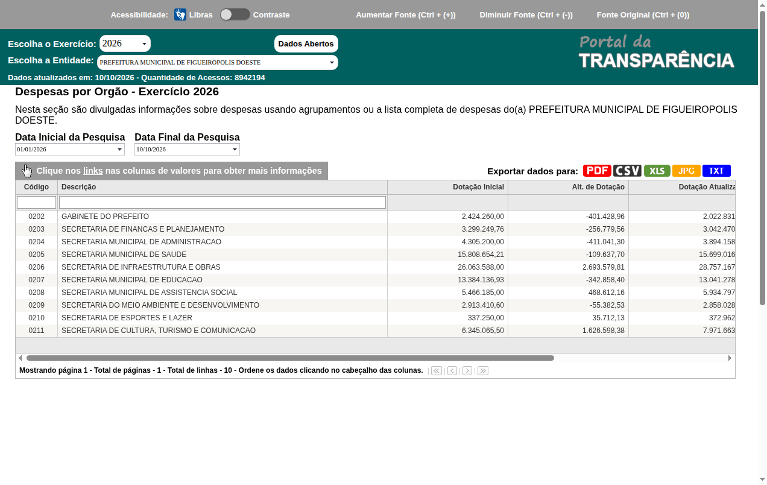This screenshot has height=485, width=767.
Task: Click the table horizontal scrollbar thumb
Action: [290, 358]
